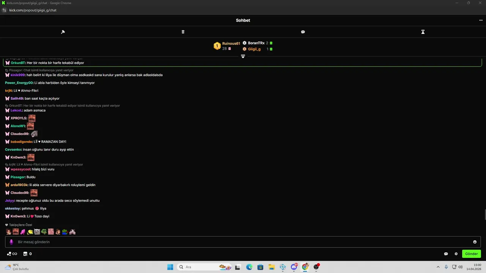The width and height of the screenshot is (486, 273).
Task: Expand hidden system tray icons chevron
Action: pyautogui.click(x=438, y=267)
